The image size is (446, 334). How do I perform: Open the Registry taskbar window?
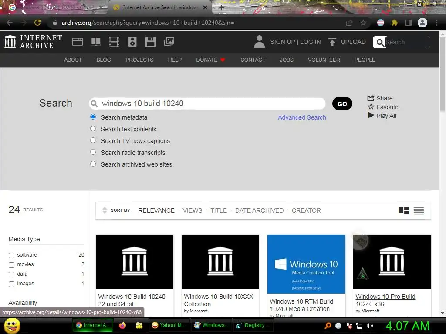pyautogui.click(x=253, y=325)
